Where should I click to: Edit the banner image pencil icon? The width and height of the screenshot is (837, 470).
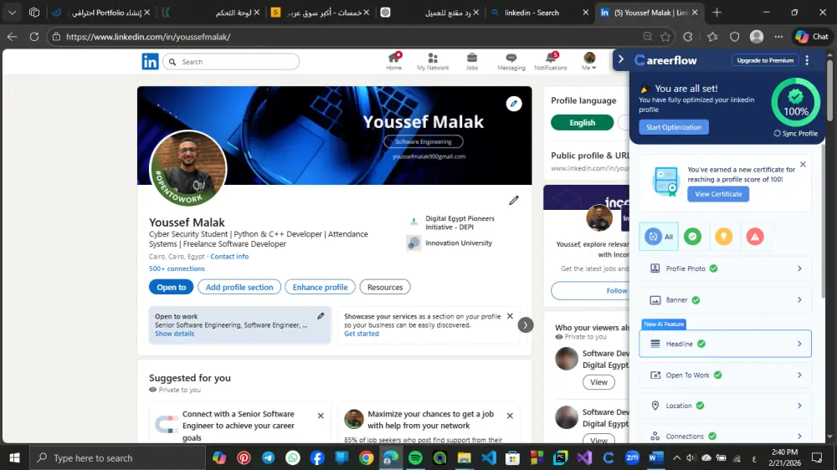(x=514, y=104)
